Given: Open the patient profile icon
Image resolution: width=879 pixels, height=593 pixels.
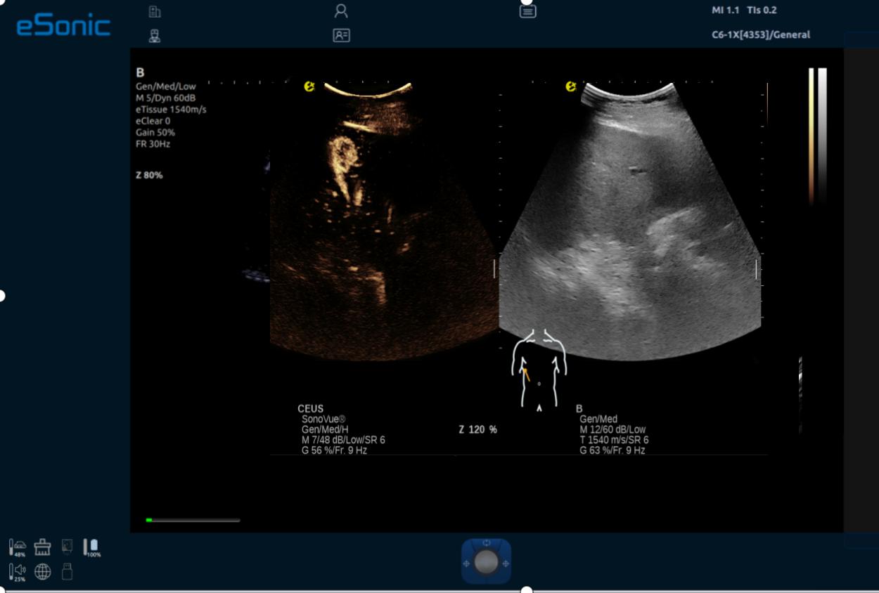Looking at the screenshot, I should click(x=341, y=11).
